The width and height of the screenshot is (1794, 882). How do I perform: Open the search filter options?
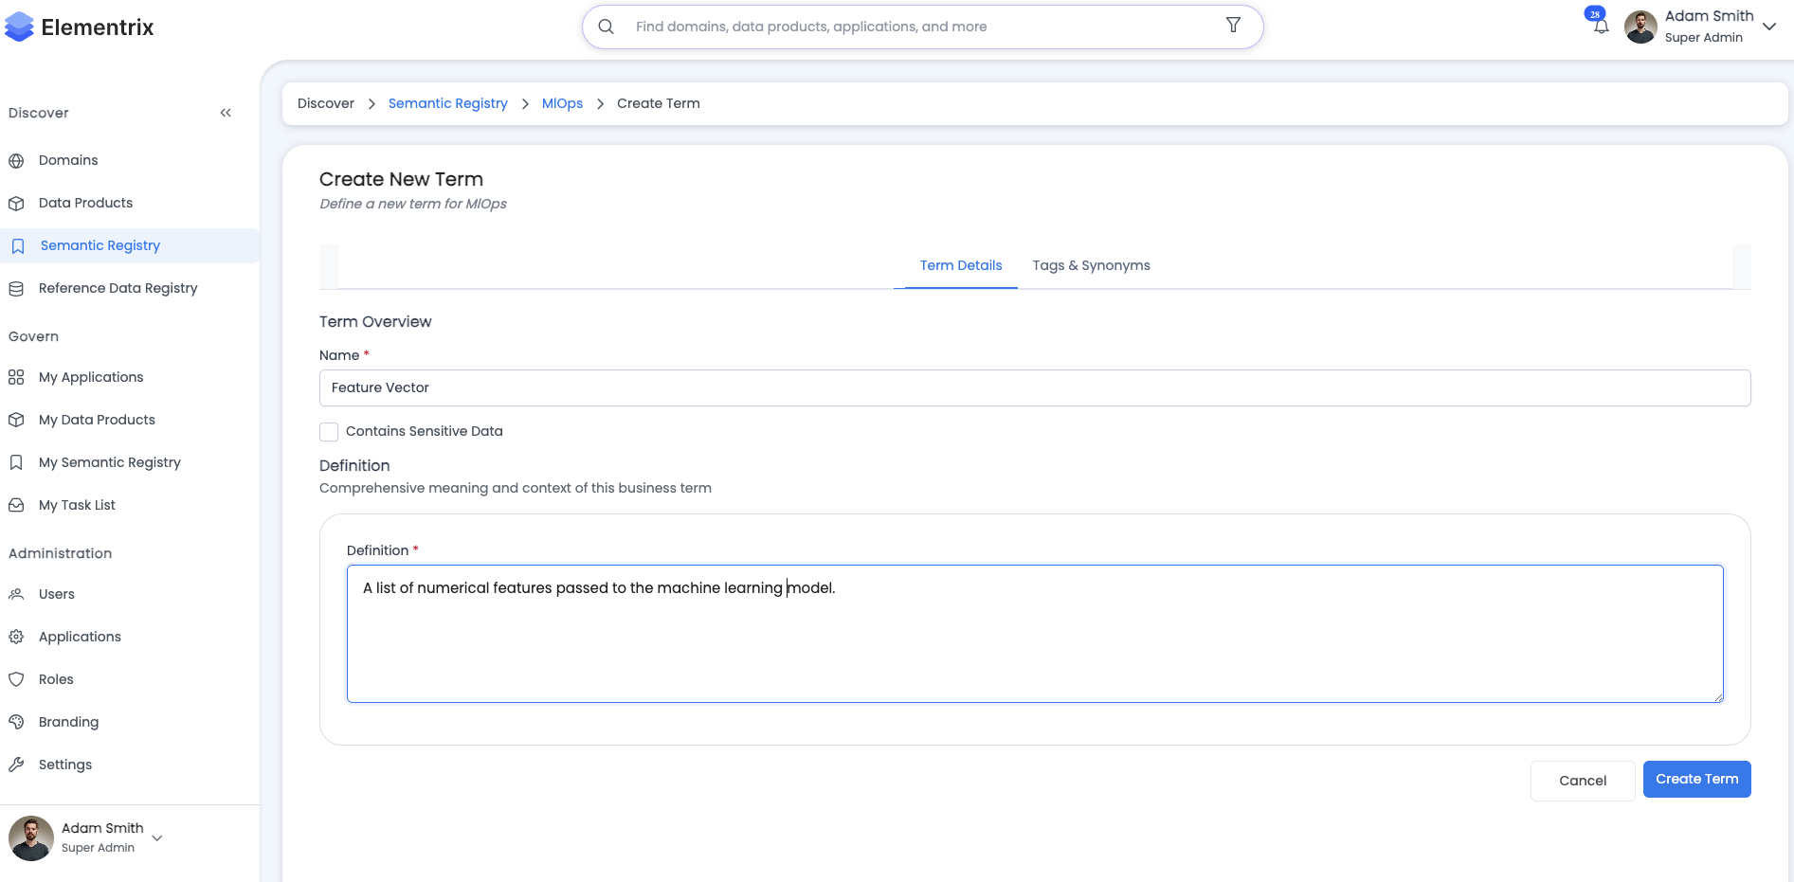click(x=1233, y=26)
